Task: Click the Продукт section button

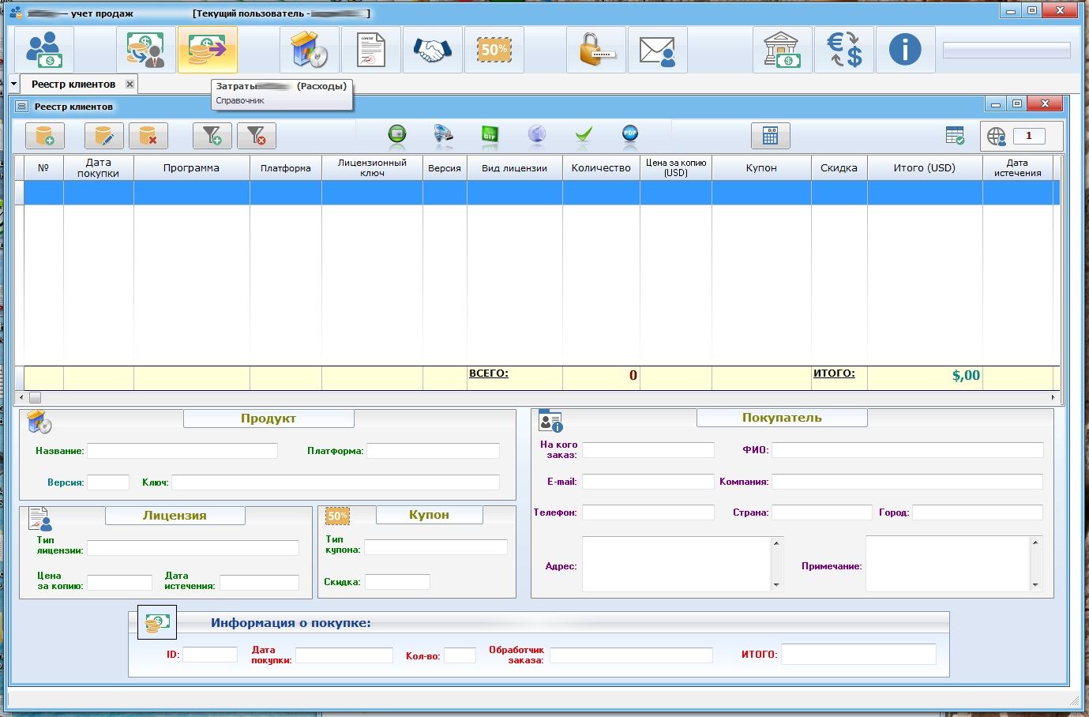Action: (x=268, y=419)
